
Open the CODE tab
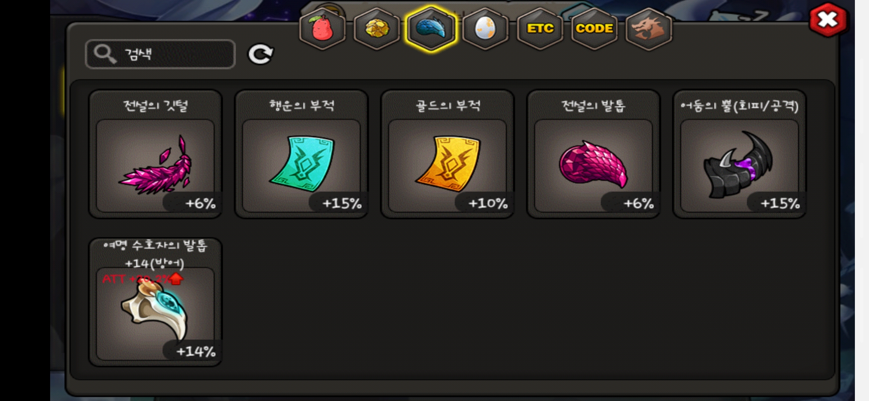594,29
